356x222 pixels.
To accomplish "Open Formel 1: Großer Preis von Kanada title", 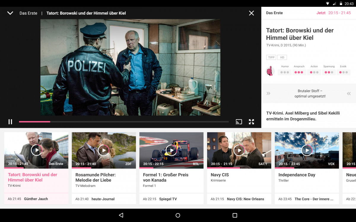I will point(166,177).
